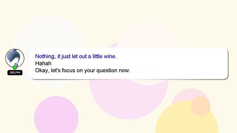Click empty right side of white message bubble
Image resolution: width=237 pixels, height=133 pixels.
point(181,63)
